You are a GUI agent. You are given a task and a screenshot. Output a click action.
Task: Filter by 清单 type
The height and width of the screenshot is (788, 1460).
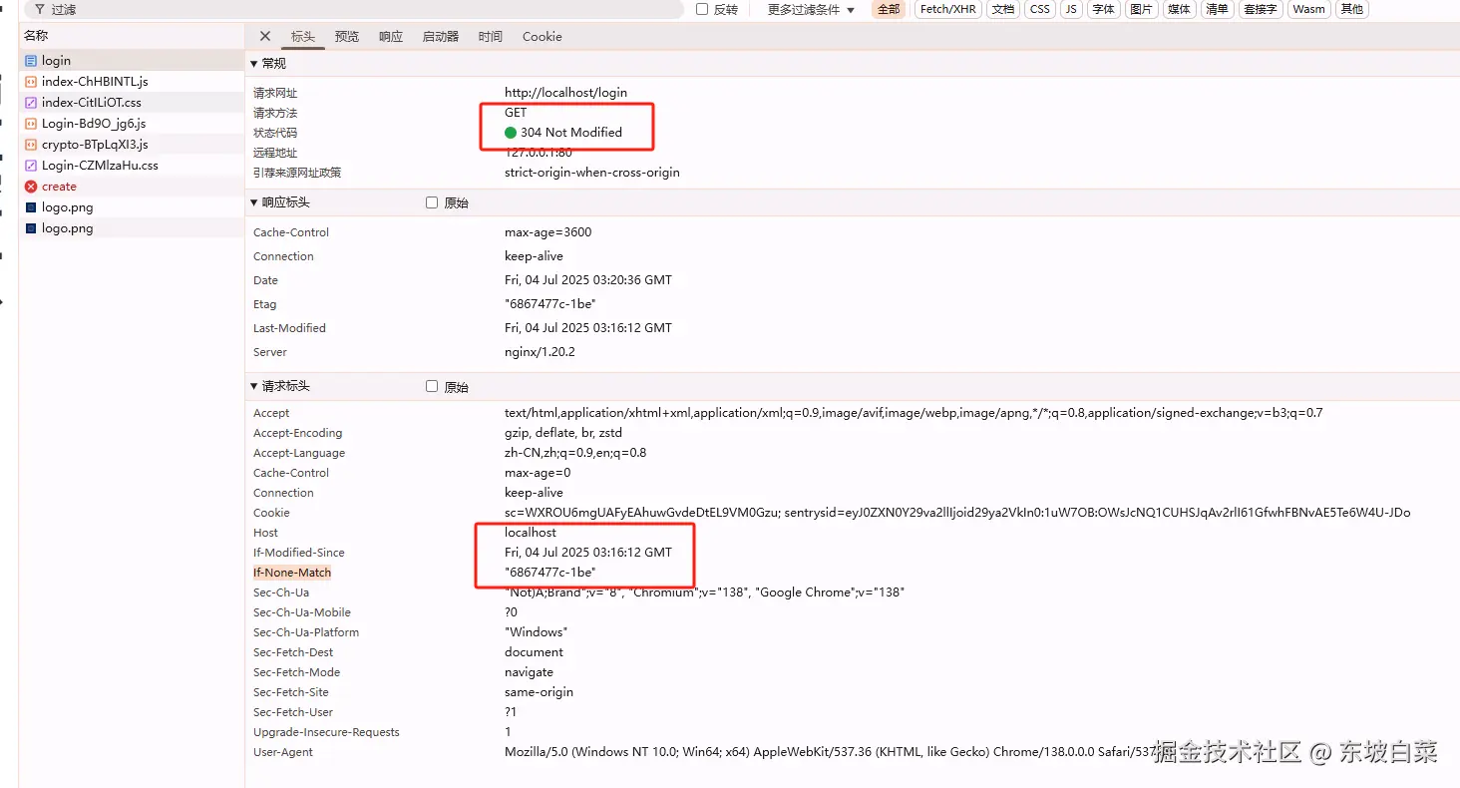[1217, 9]
